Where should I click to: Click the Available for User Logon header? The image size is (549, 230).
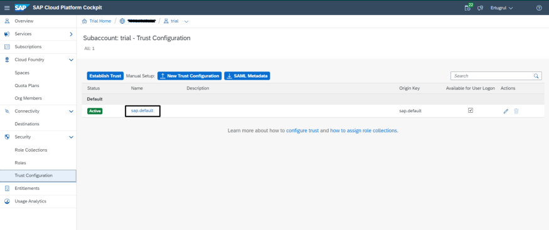(470, 88)
